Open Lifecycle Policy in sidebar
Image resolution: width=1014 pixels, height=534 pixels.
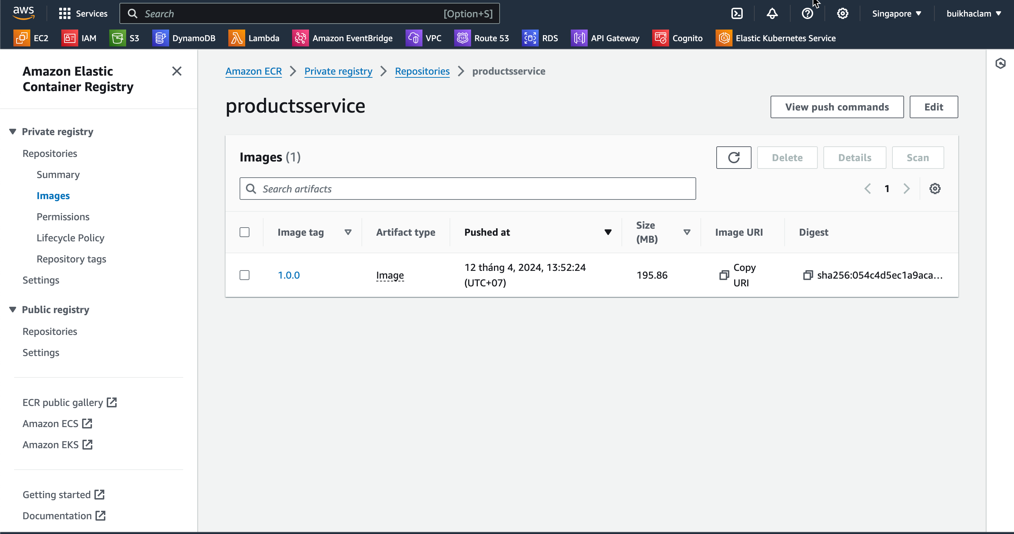[70, 238]
